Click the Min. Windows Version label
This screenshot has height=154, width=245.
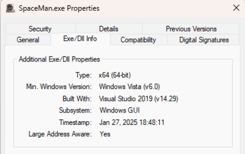(x=59, y=87)
